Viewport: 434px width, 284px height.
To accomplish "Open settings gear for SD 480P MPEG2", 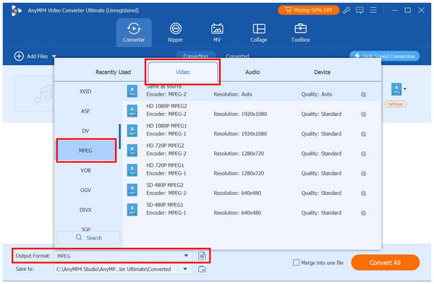I will point(363,193).
